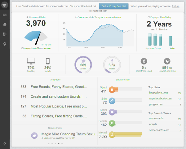Click current point marker on visits chart
The height and width of the screenshot is (149, 186).
[x=123, y=31]
